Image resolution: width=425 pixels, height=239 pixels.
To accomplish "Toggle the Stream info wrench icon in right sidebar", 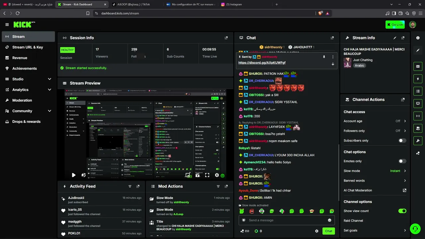I will [x=418, y=140].
